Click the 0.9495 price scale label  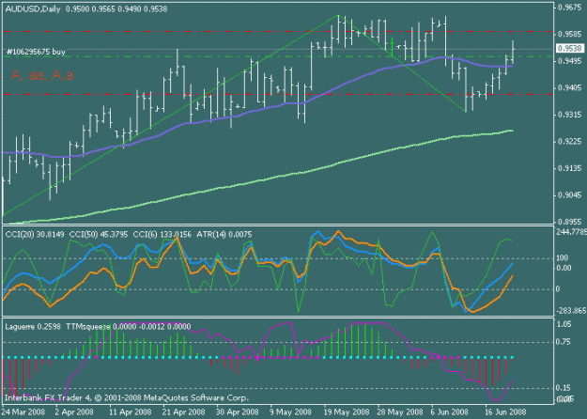pos(570,61)
